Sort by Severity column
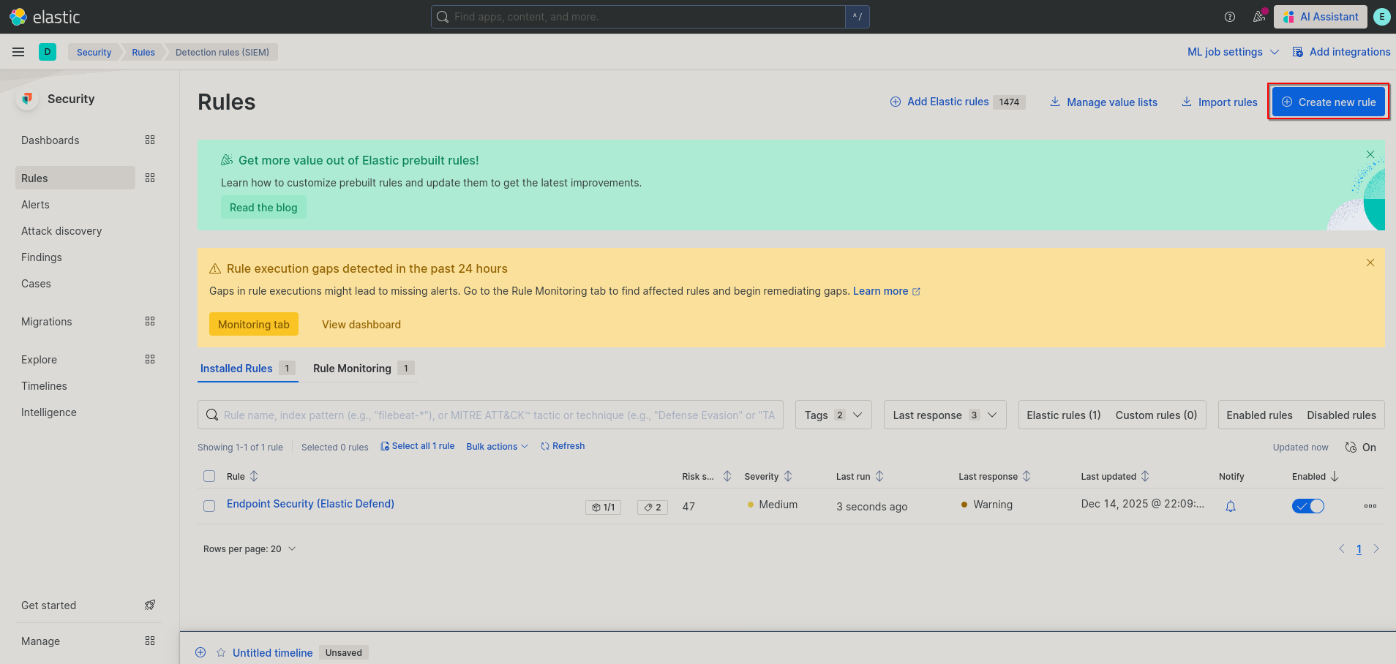1396x664 pixels. [768, 476]
